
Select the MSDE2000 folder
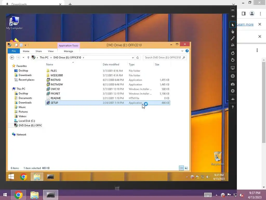(108, 75)
